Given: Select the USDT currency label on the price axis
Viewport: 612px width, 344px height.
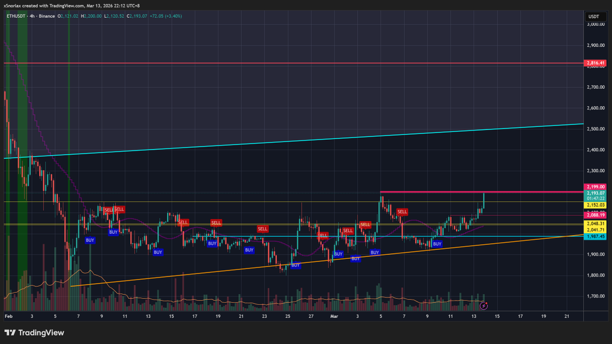Looking at the screenshot, I should 594,16.
